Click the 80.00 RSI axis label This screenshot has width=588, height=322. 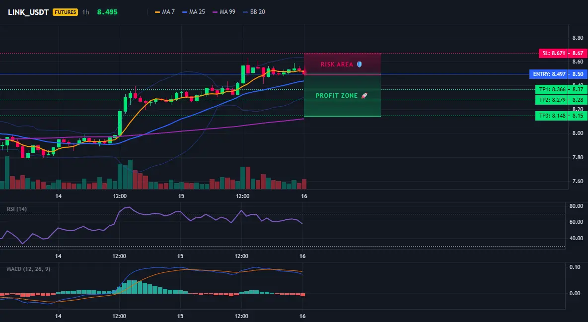pos(577,206)
